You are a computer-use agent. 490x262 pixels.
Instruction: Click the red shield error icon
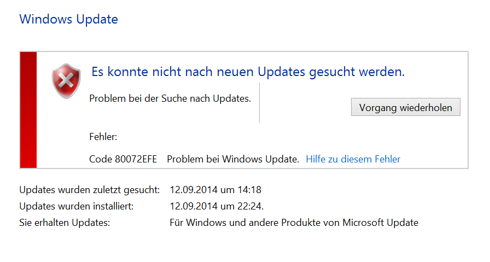coord(66,81)
